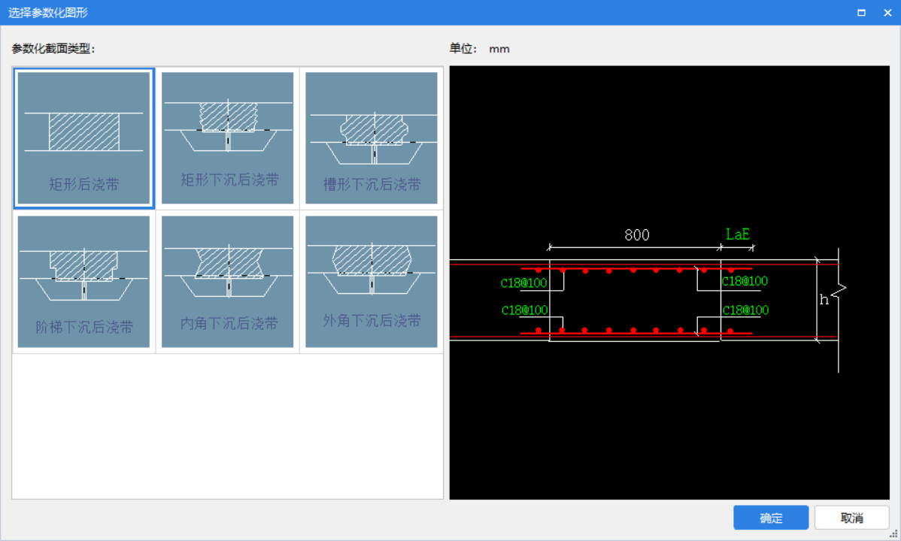Choose the 阶梯下沉后浇带 section type

84,282
